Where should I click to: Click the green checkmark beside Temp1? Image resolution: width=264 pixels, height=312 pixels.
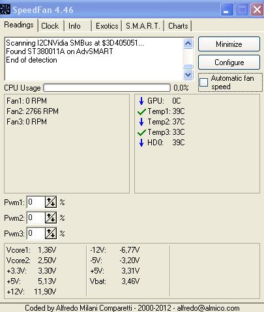pyautogui.click(x=141, y=112)
